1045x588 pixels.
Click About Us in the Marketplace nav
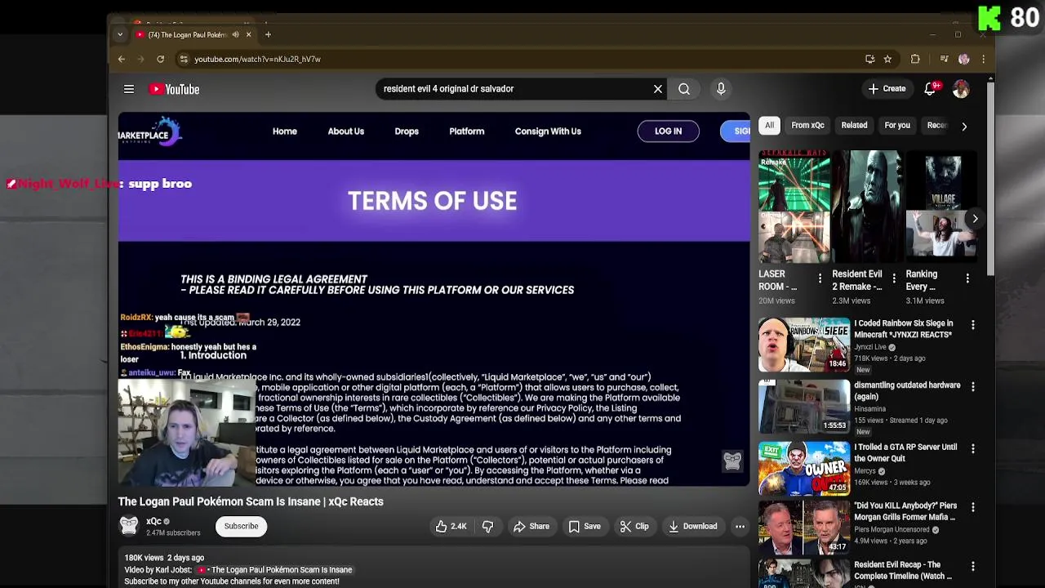(346, 131)
